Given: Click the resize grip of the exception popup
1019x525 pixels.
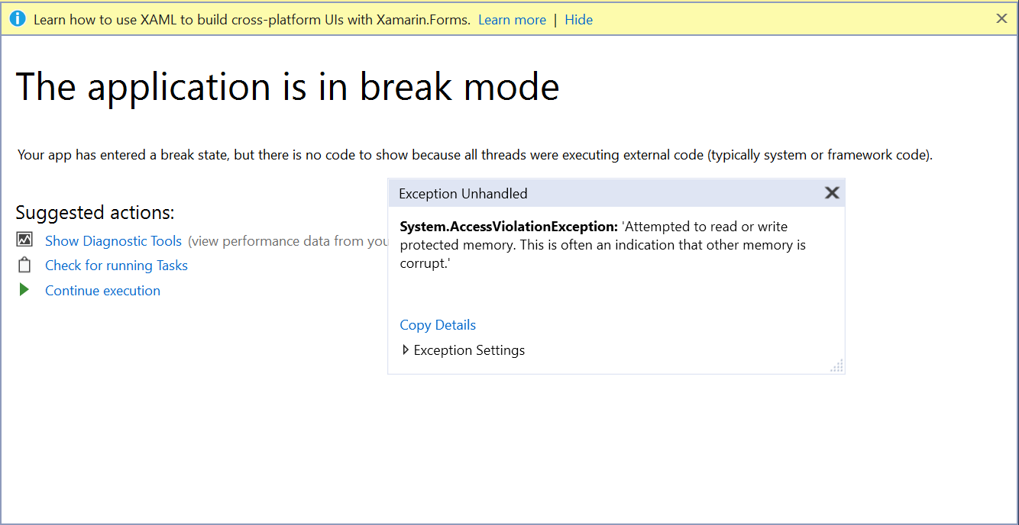Looking at the screenshot, I should point(836,366).
